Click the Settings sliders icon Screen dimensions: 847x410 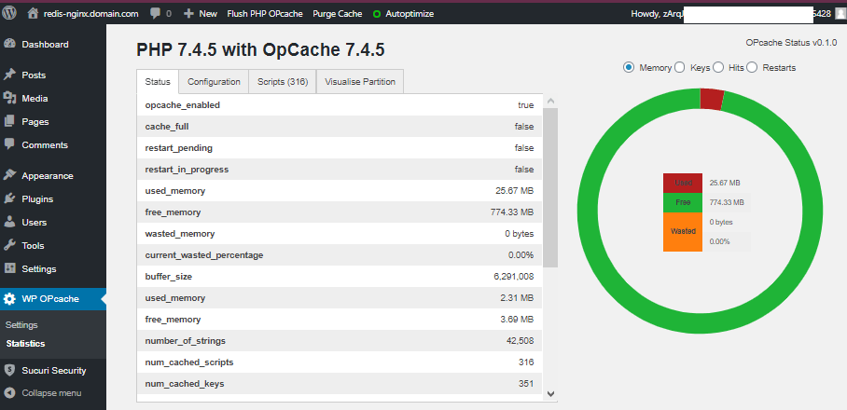click(x=9, y=268)
